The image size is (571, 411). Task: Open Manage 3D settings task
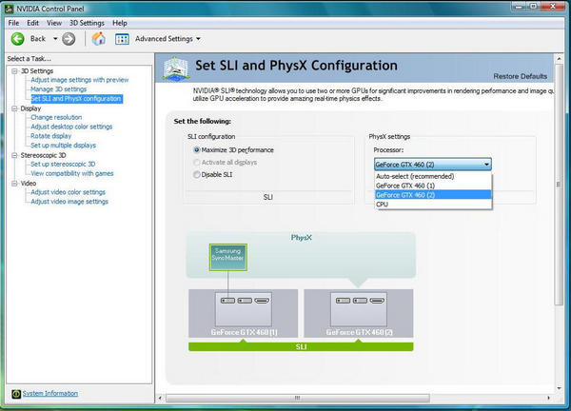59,89
